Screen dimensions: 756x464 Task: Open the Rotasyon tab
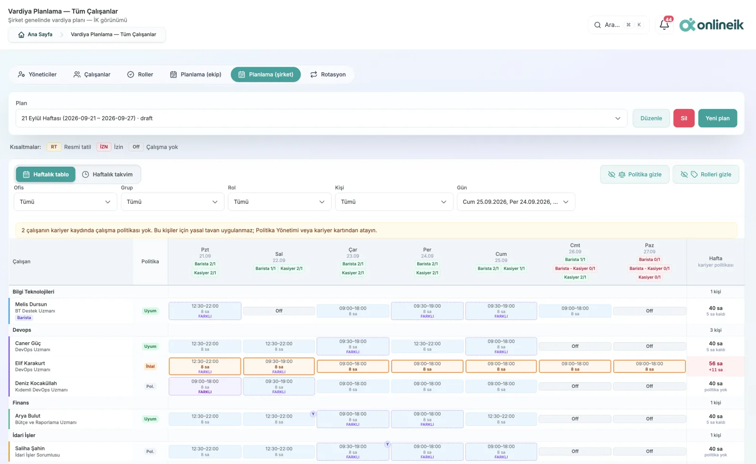click(x=328, y=75)
